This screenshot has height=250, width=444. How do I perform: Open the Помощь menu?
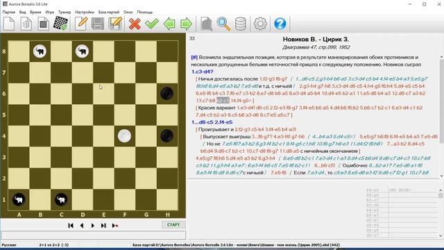tap(145, 12)
